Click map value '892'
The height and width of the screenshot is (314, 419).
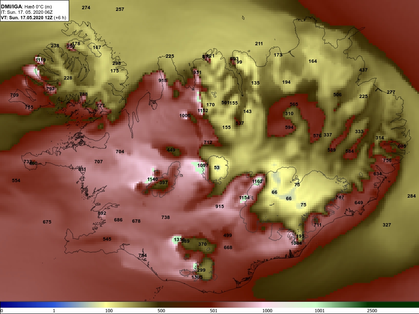pyautogui.click(x=102, y=214)
